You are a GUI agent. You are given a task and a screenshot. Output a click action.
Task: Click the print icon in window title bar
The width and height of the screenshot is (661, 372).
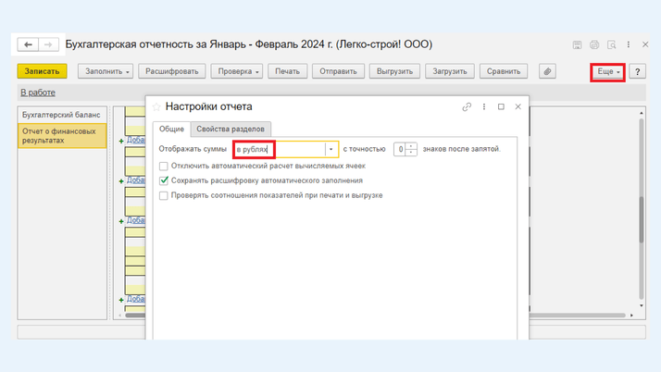click(x=594, y=44)
